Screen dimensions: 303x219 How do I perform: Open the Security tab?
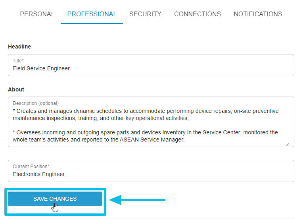145,14
